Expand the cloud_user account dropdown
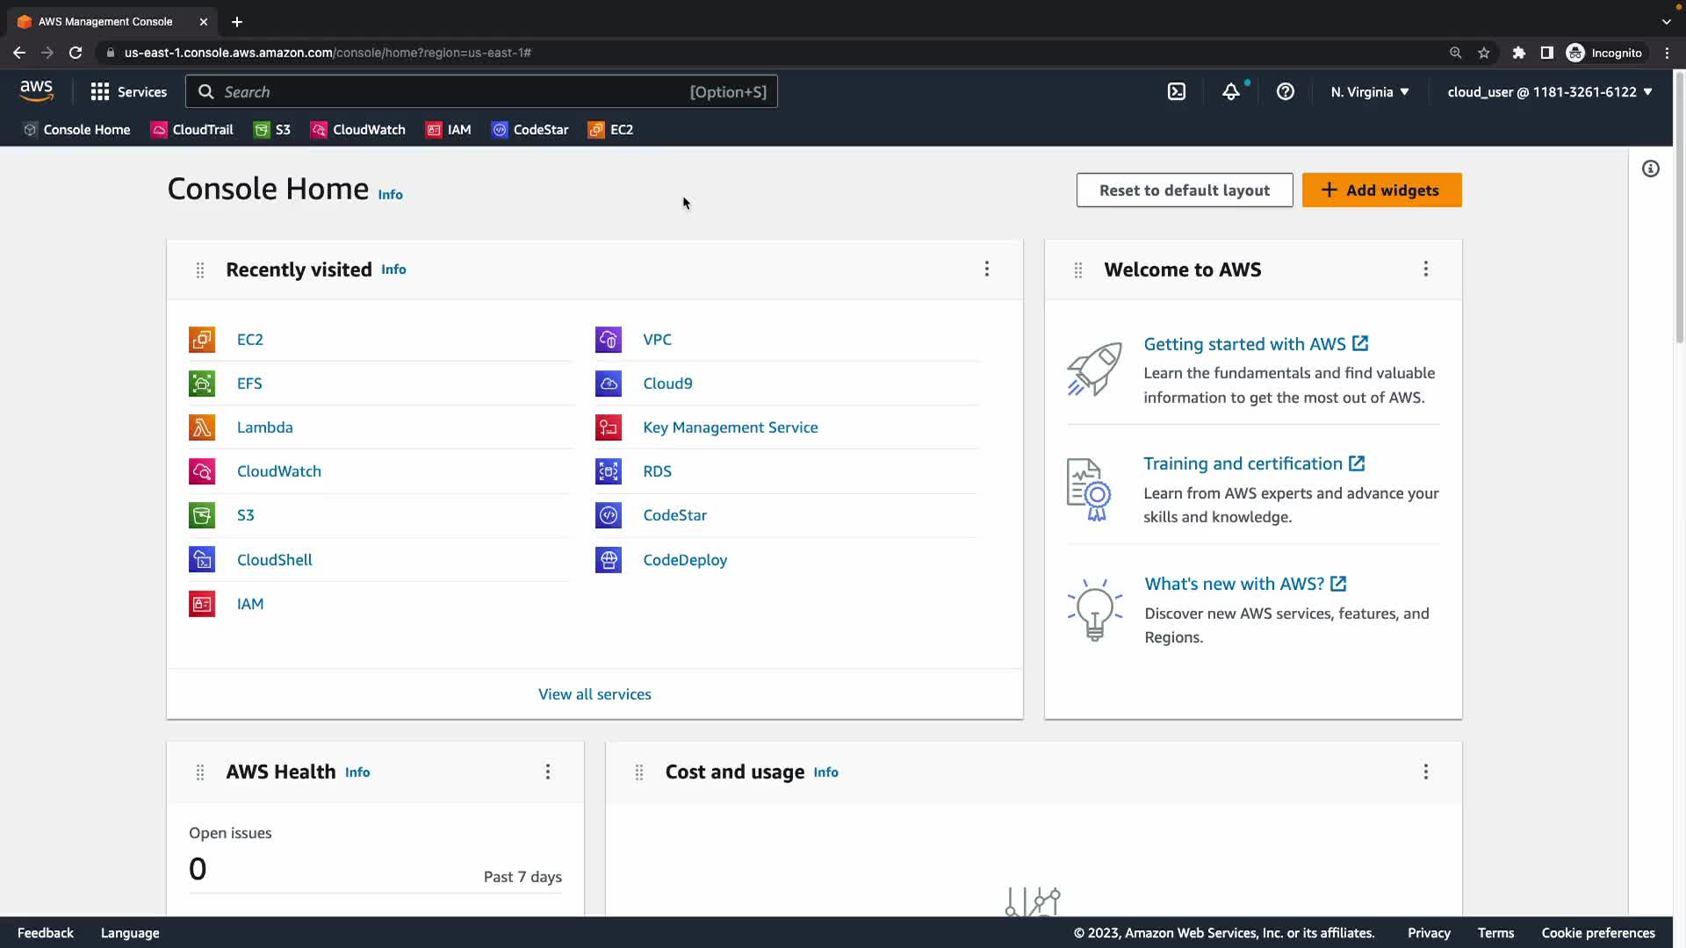This screenshot has width=1686, height=948. [1550, 91]
